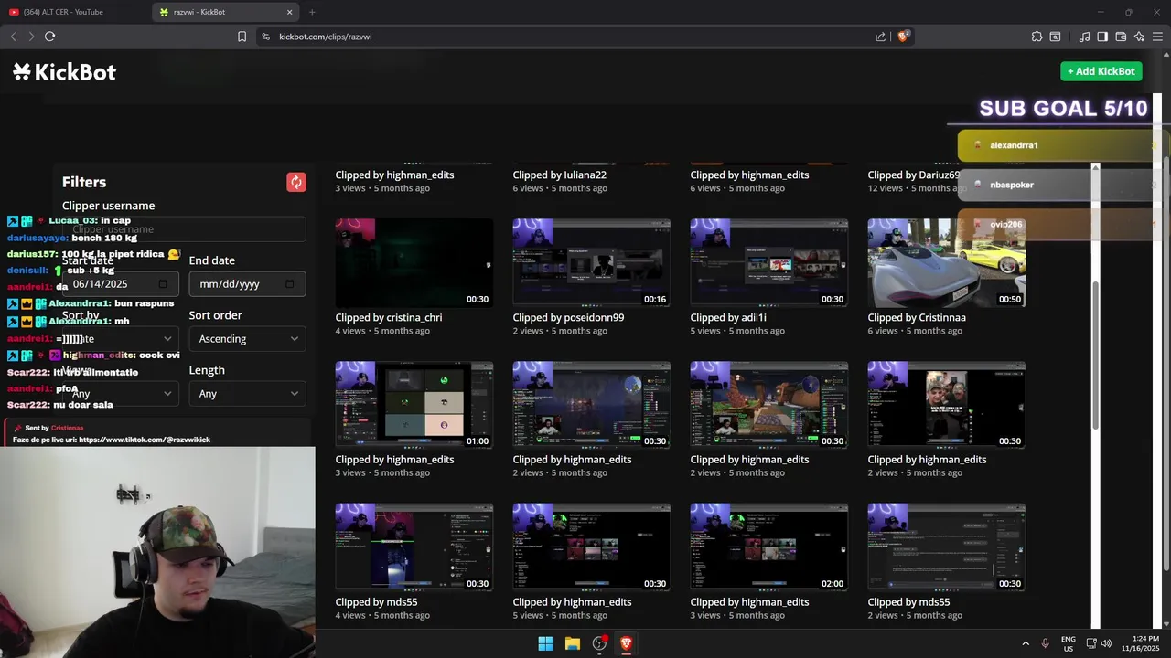Click the ENG US language indicator
1171x658 pixels.
coord(1069,643)
